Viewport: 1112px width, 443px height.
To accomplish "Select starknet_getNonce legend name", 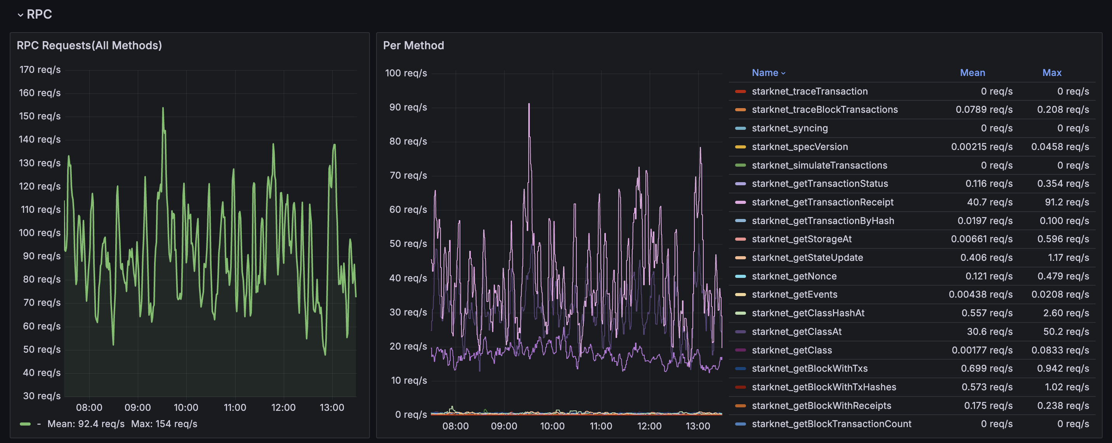I will tap(794, 276).
